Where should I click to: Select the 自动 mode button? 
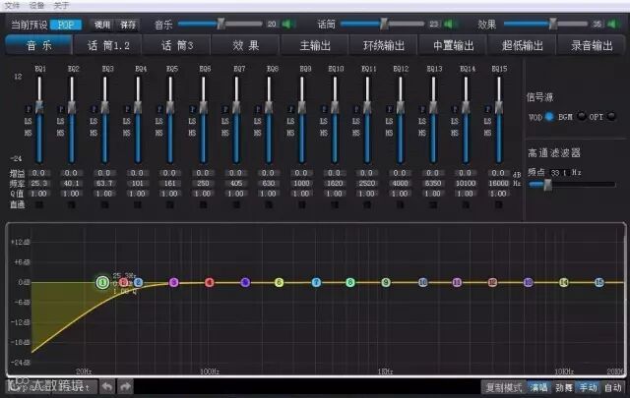(612, 387)
